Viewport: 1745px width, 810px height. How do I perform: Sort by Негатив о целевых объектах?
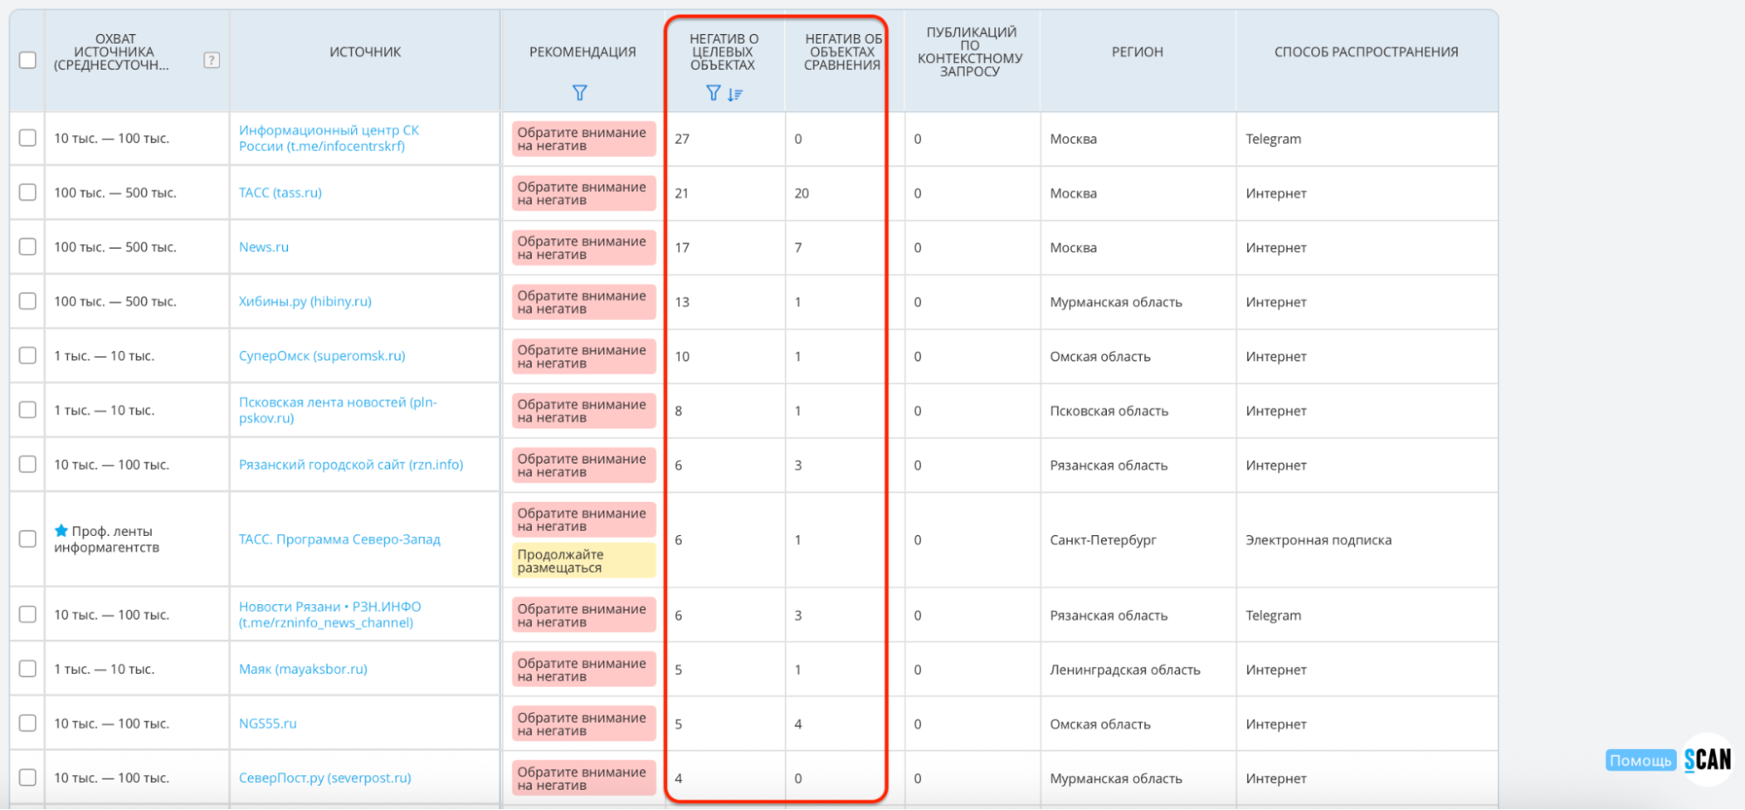pyautogui.click(x=735, y=94)
